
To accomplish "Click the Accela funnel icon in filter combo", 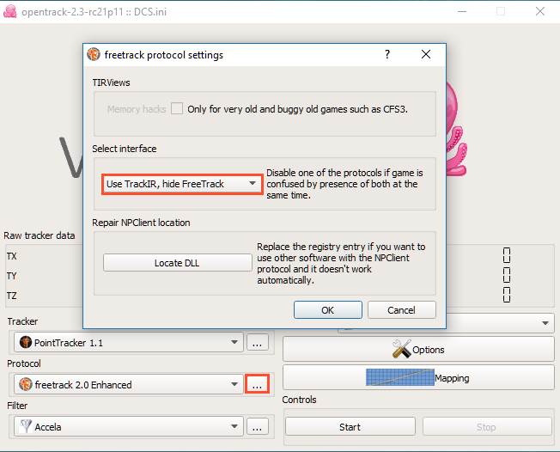I will pyautogui.click(x=26, y=426).
